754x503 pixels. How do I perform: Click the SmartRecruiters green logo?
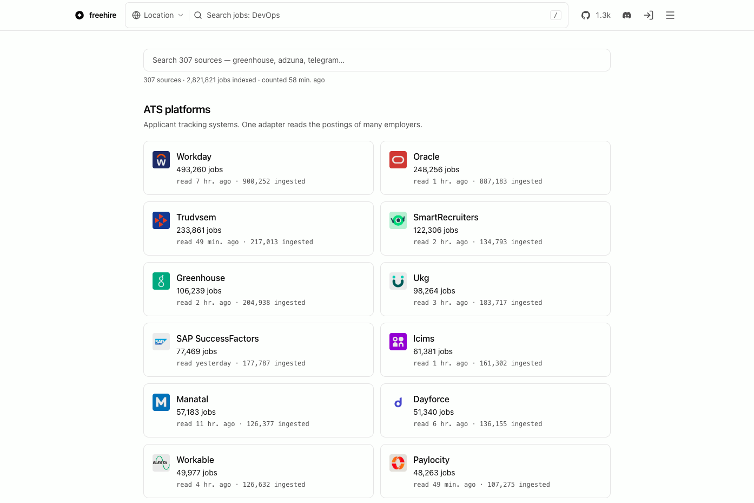[x=398, y=220]
